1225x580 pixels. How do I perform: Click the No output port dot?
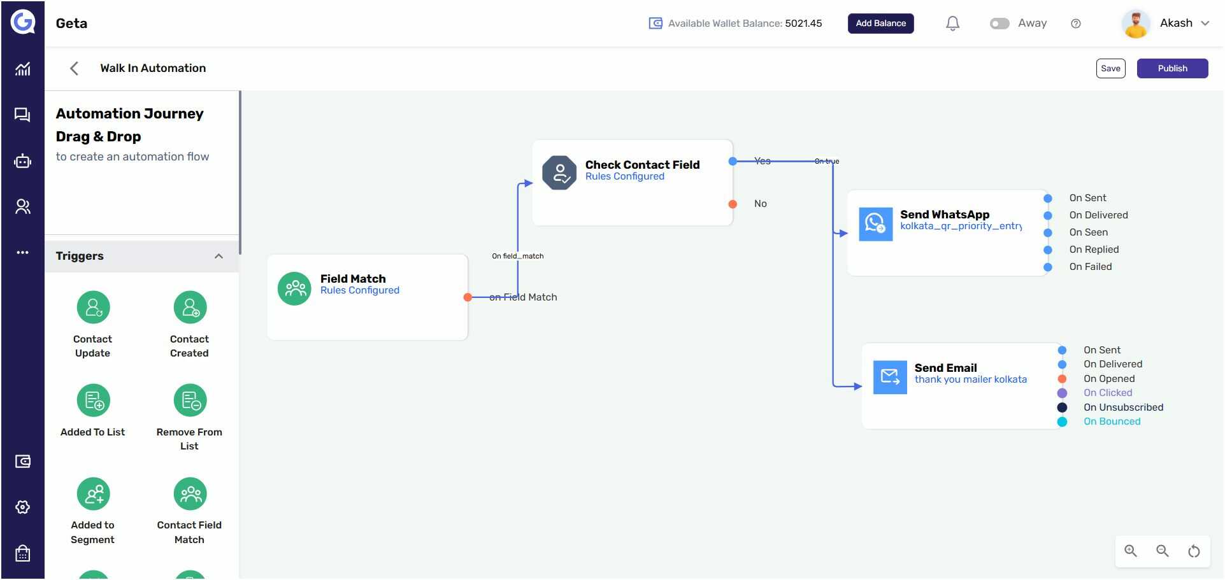pos(733,204)
